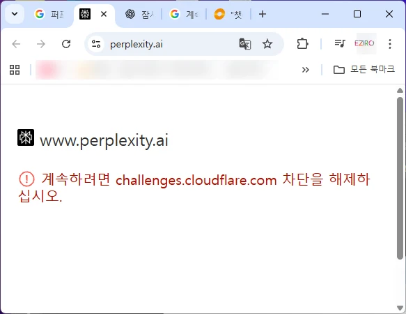Bookmark this page with star icon
This screenshot has width=406, height=314.
pyautogui.click(x=267, y=44)
